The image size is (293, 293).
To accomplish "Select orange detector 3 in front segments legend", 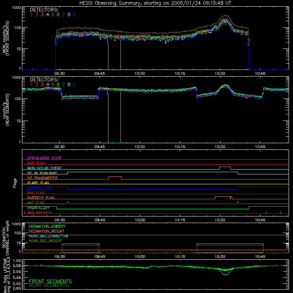I will click(x=42, y=15).
